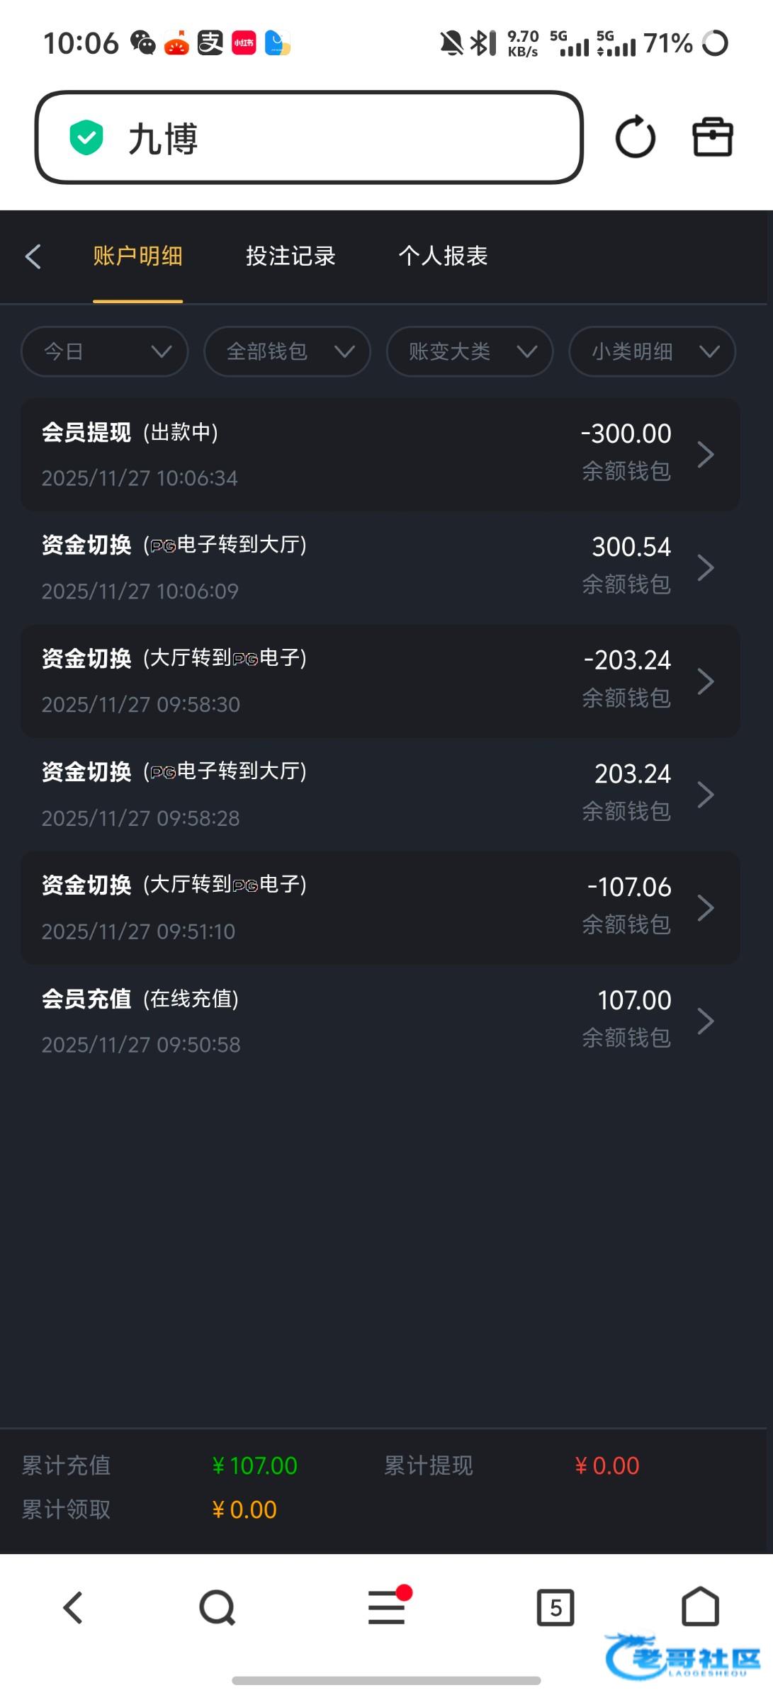
Task: Expand the 今日 date filter dropdown
Action: coord(105,351)
